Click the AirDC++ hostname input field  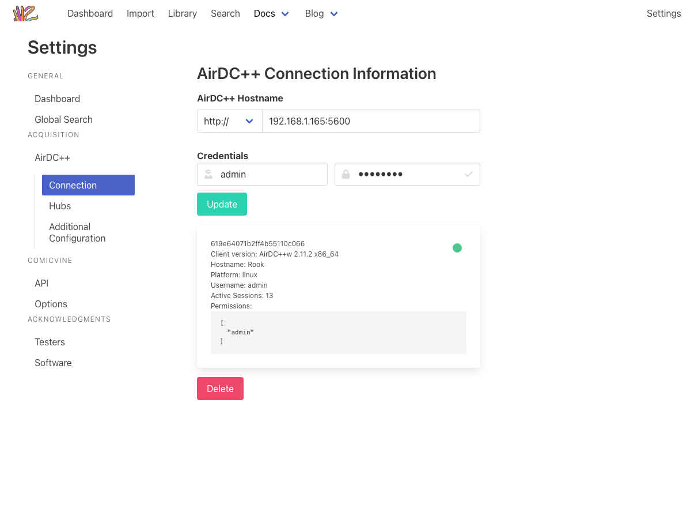click(x=371, y=121)
